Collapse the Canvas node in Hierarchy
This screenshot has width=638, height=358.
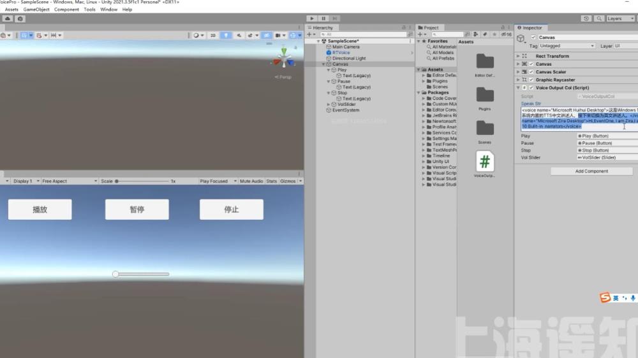(x=324, y=64)
